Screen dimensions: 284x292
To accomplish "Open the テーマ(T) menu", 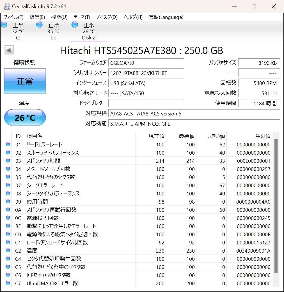I will [x=82, y=17].
